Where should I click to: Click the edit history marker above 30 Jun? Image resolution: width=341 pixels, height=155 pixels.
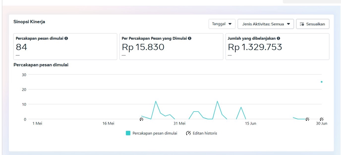pyautogui.click(x=321, y=119)
